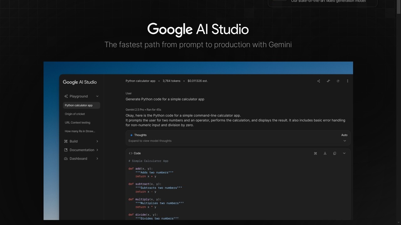Select the Python calculator app chat
Viewport: 401px width, 225px height.
click(81, 105)
